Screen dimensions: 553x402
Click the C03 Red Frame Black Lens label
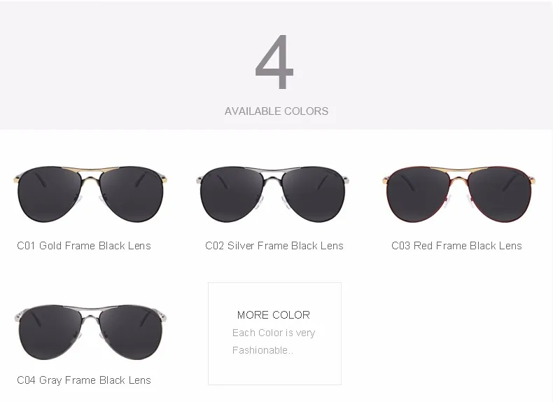[456, 246]
